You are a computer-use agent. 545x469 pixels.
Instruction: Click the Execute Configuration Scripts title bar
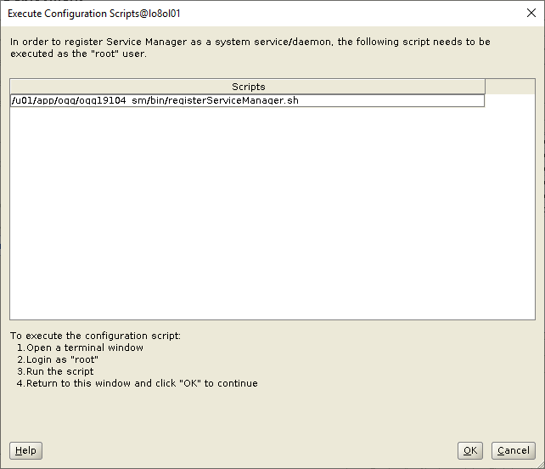coord(255,13)
